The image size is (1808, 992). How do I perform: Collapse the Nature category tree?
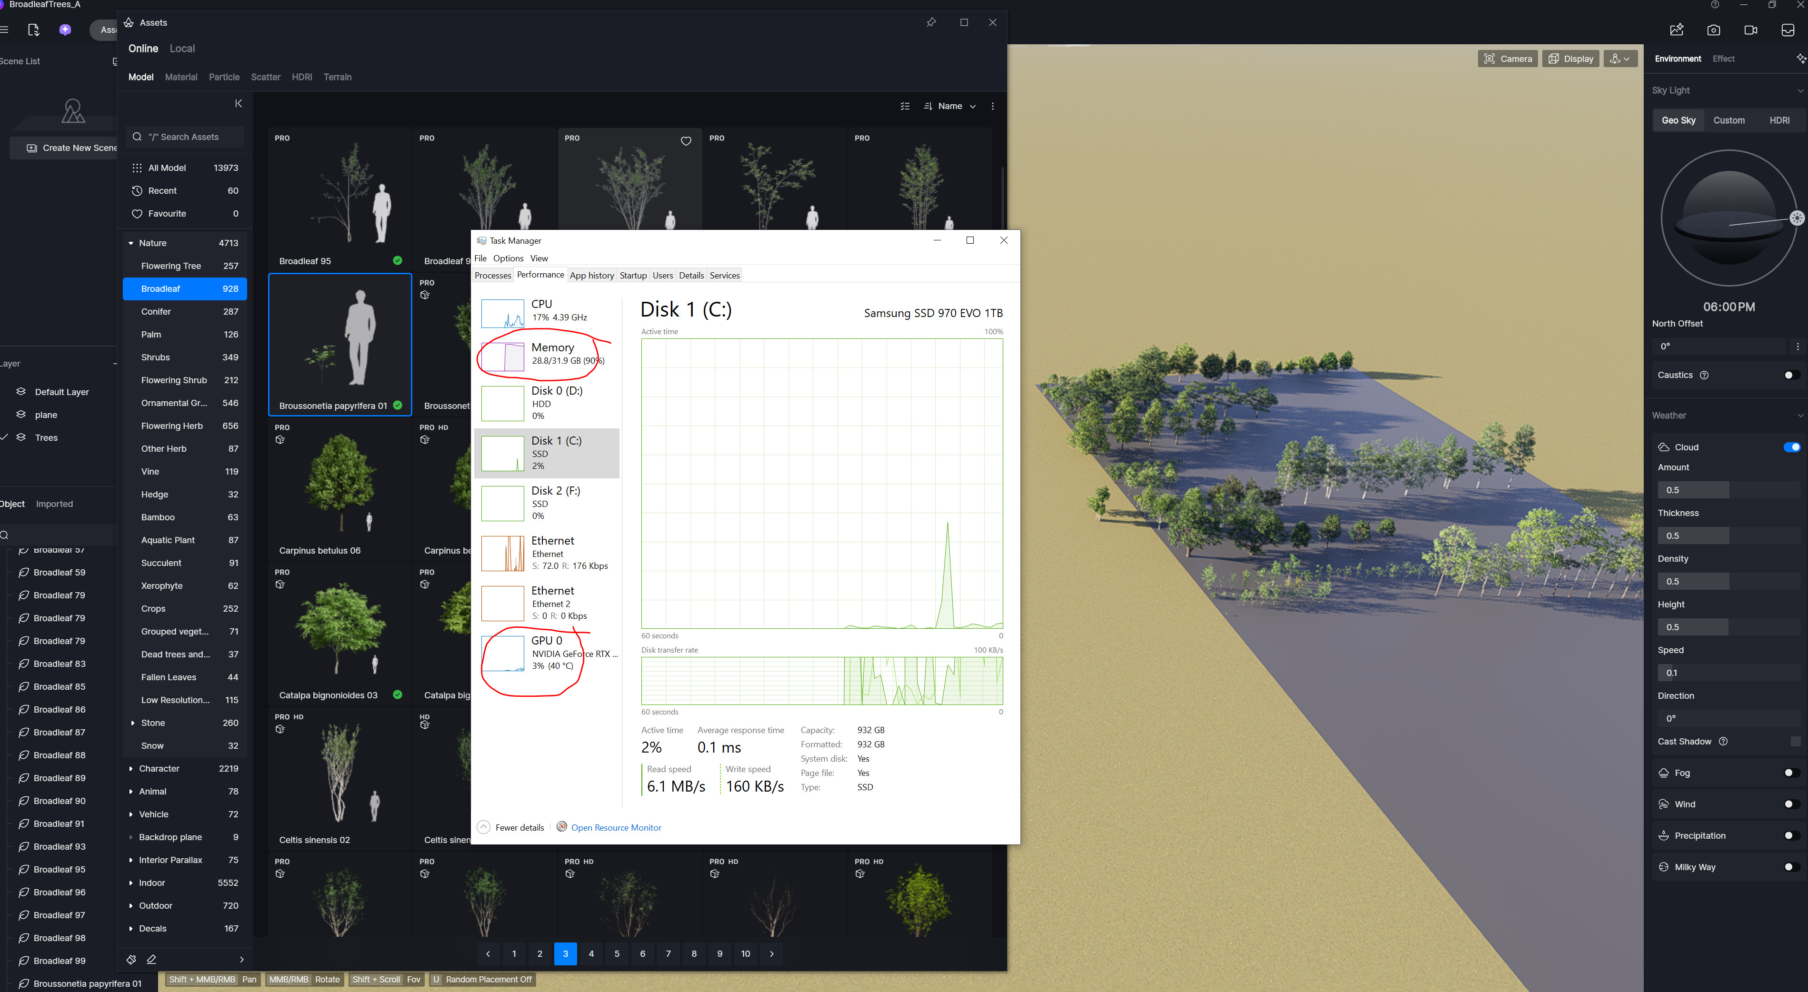(131, 243)
